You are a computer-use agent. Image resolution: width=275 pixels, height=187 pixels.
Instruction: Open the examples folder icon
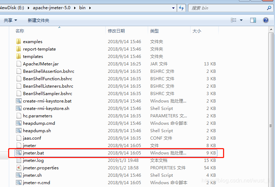19,42
